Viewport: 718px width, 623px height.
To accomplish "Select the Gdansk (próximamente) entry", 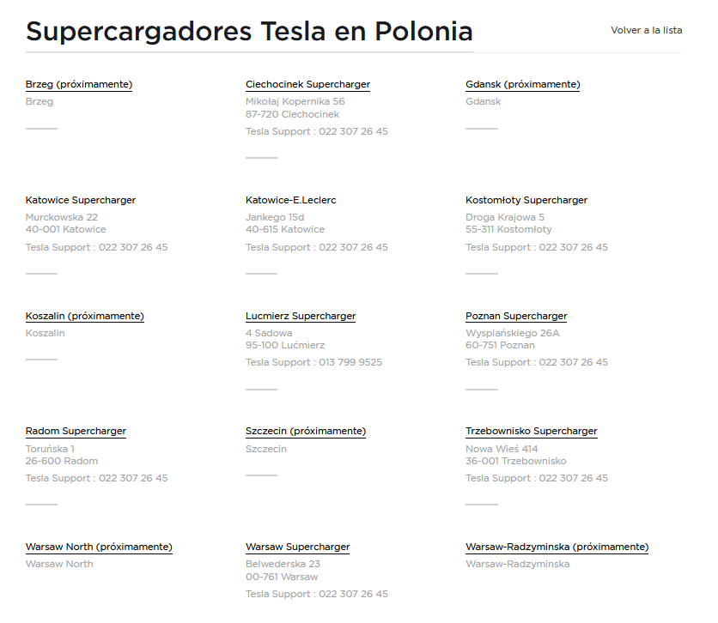I will click(x=522, y=84).
